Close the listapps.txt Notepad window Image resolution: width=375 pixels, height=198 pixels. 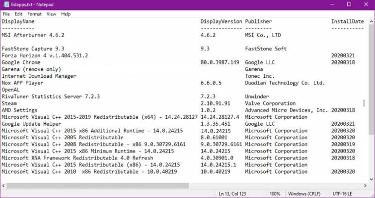[x=366, y=4]
